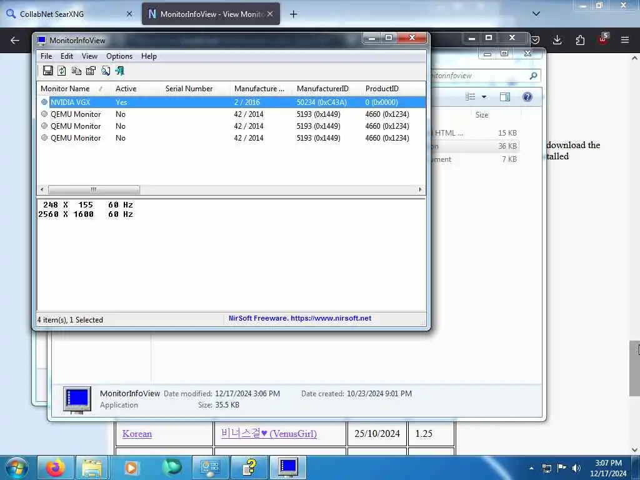Click the list's scroll right arrow
This screenshot has height=480, width=640.
tap(420, 189)
